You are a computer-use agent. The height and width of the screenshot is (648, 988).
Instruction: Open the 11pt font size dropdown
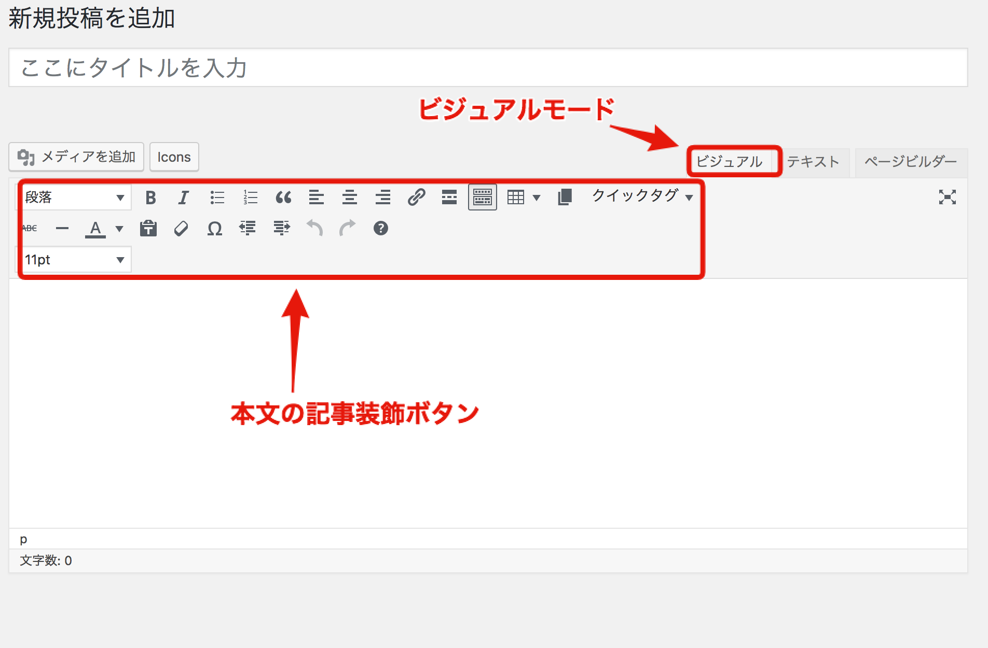click(75, 260)
